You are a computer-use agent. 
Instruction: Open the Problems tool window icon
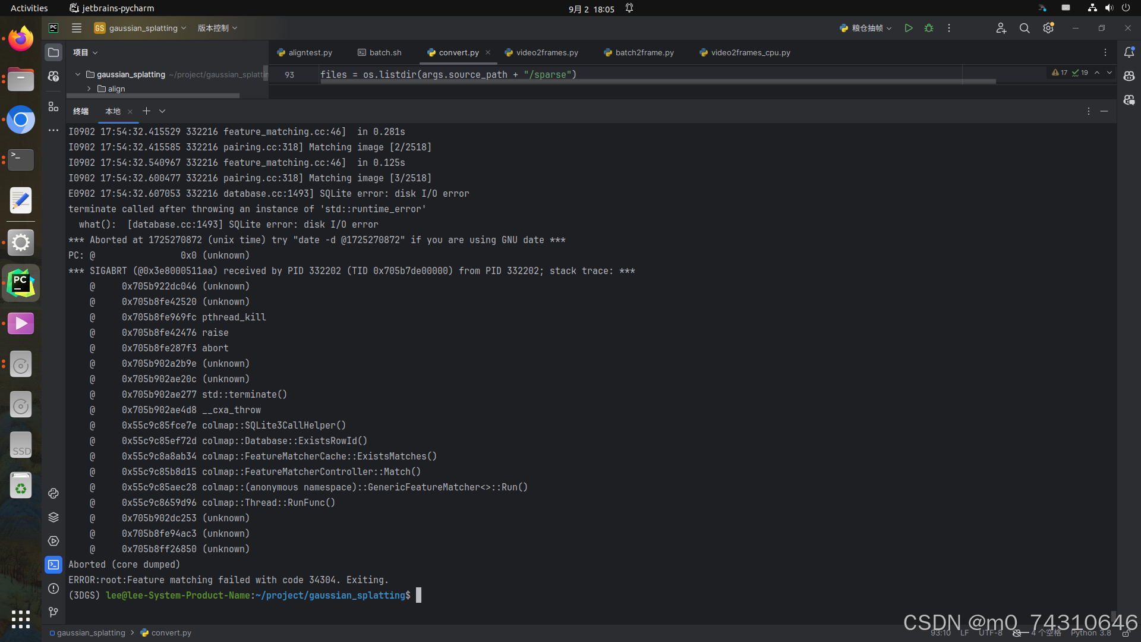[x=53, y=588]
